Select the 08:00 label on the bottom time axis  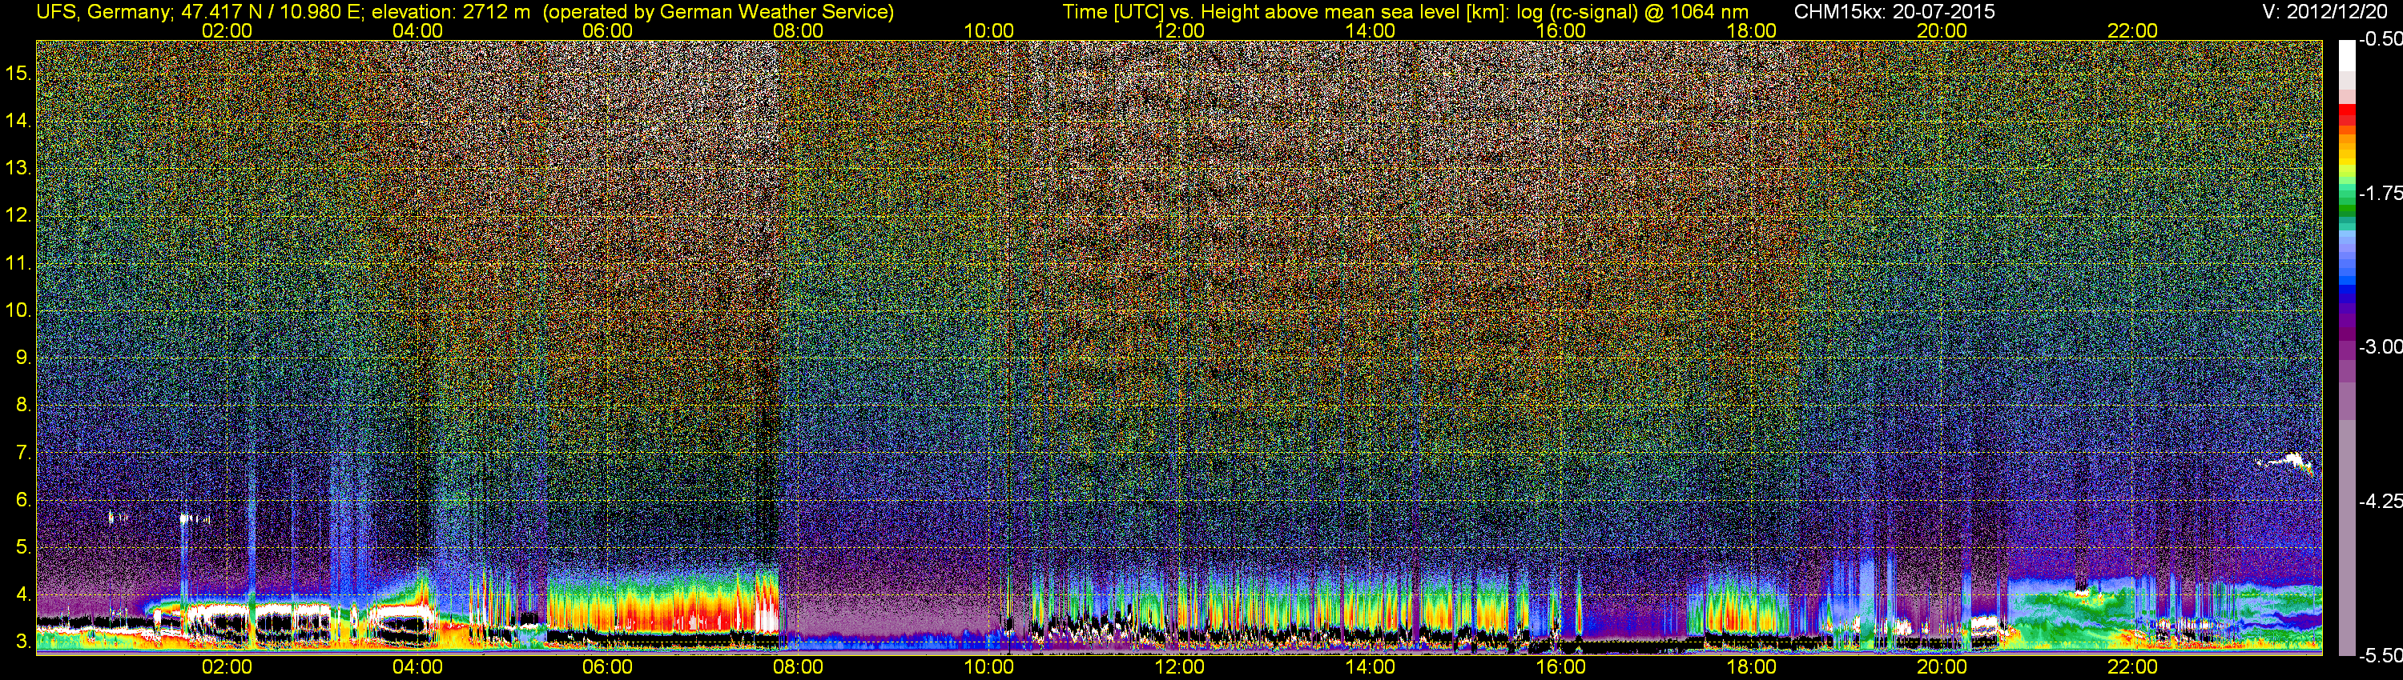tap(798, 667)
